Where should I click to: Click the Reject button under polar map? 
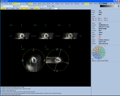click(106, 60)
